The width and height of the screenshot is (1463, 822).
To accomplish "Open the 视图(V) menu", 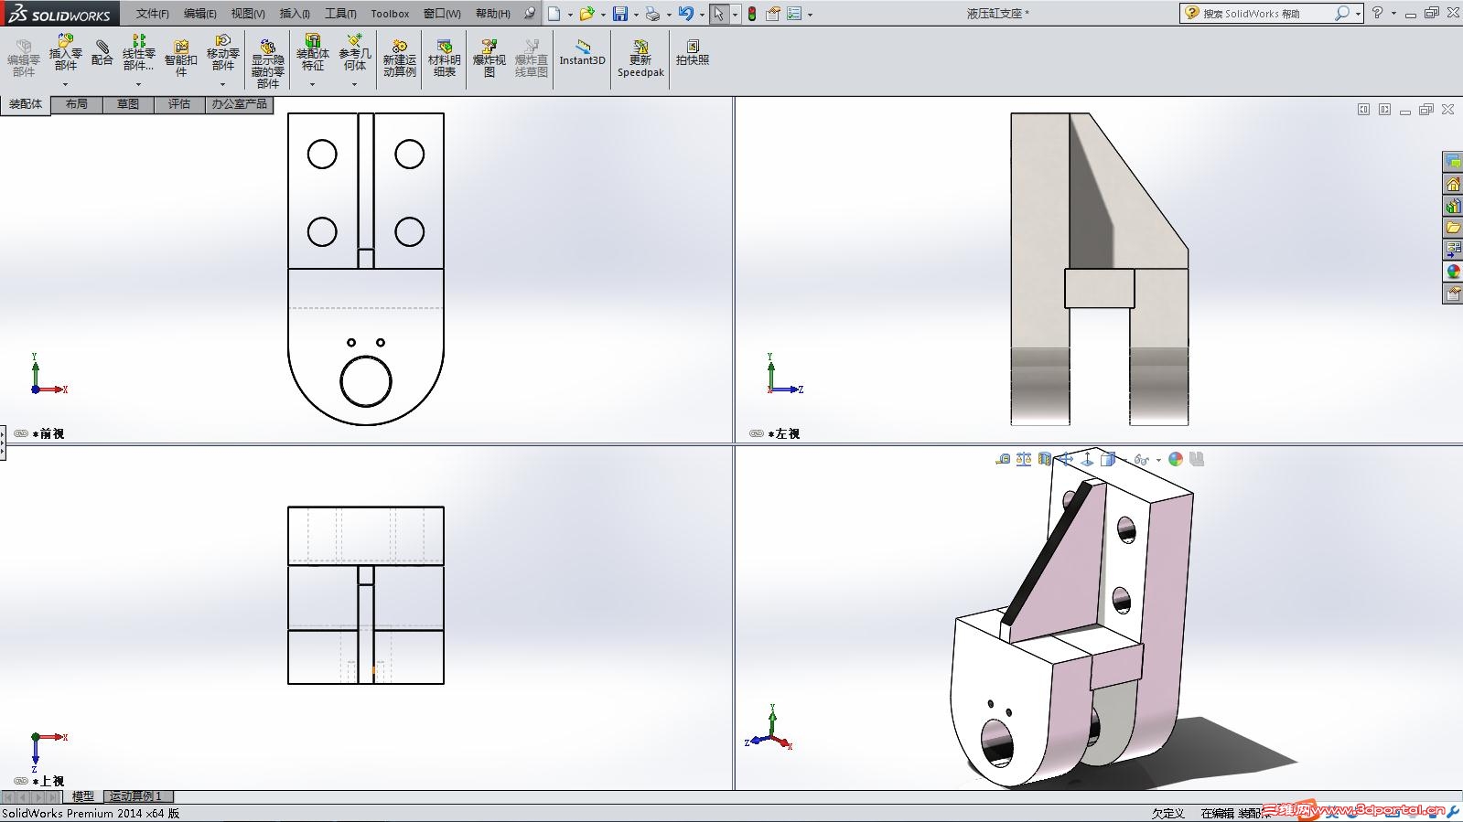I will [x=248, y=14].
